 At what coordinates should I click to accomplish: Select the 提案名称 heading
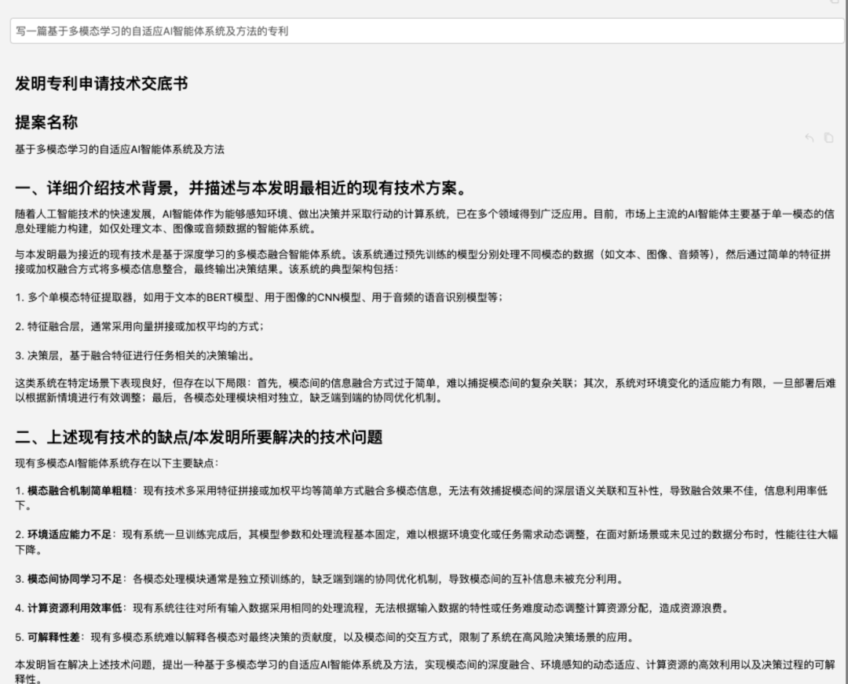(46, 122)
